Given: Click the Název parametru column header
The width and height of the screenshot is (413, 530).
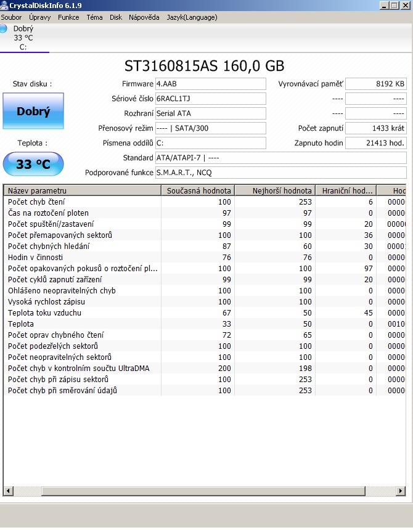Looking at the screenshot, I should tap(83, 190).
